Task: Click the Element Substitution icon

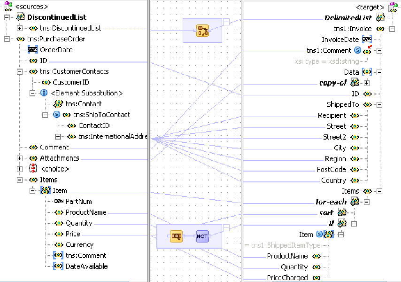Action: point(44,93)
